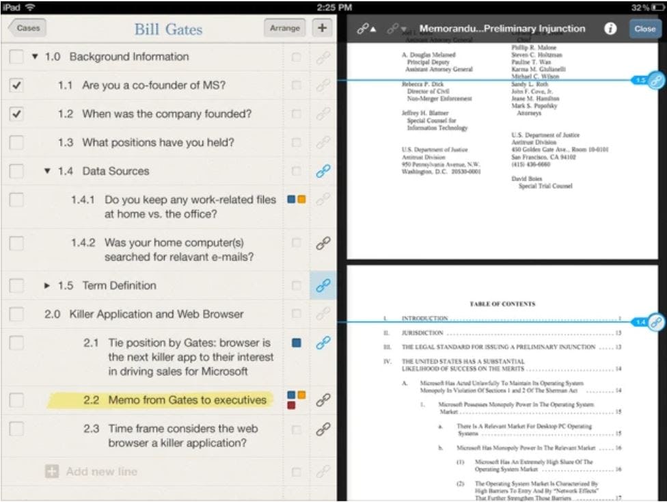Collapse the 1.4 Data Sources section
Screen dimensions: 667x502
46,171
